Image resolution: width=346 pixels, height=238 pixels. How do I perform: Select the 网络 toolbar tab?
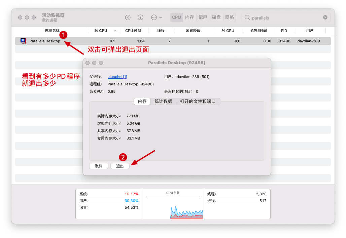[230, 17]
